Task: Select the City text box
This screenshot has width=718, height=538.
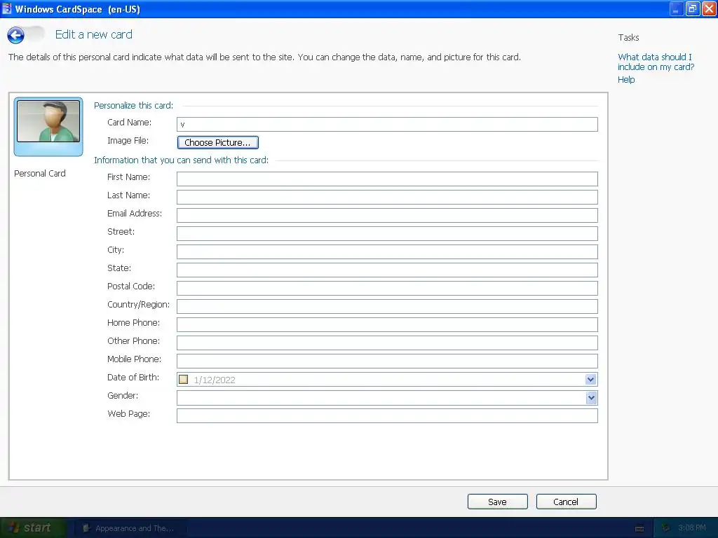Action: point(387,251)
